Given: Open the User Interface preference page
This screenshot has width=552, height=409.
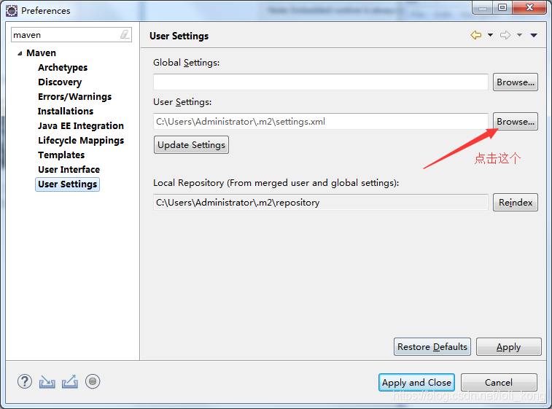Looking at the screenshot, I should coord(69,170).
